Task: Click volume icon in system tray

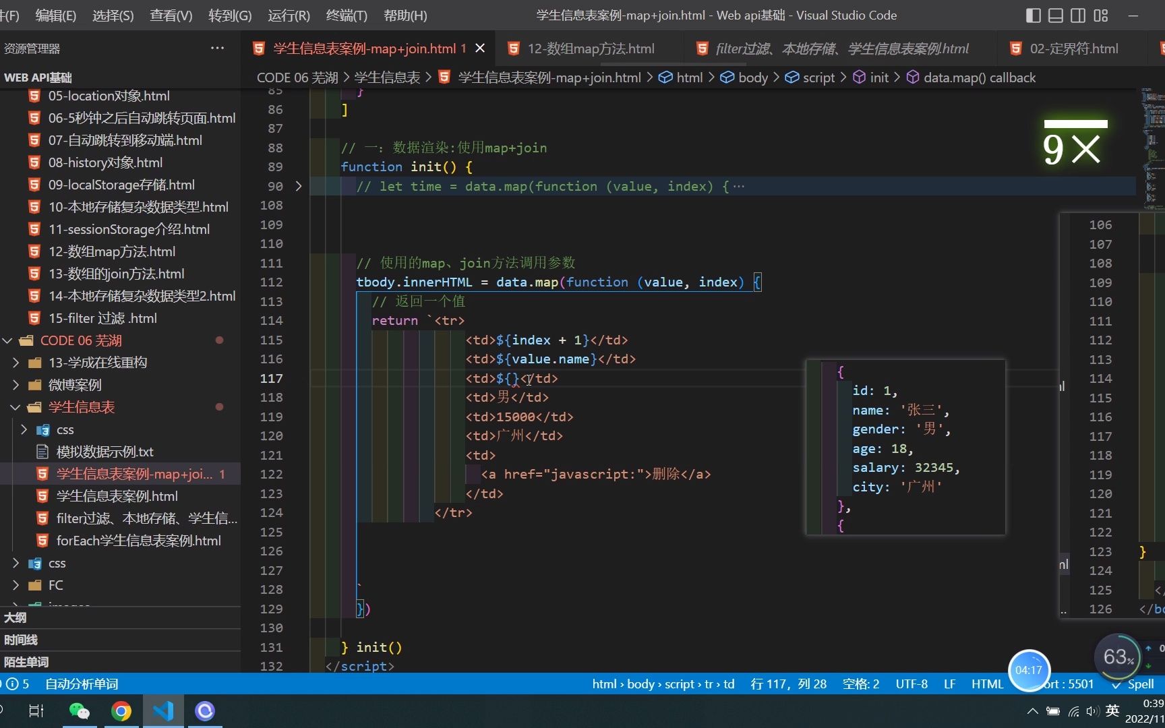Action: click(1092, 711)
